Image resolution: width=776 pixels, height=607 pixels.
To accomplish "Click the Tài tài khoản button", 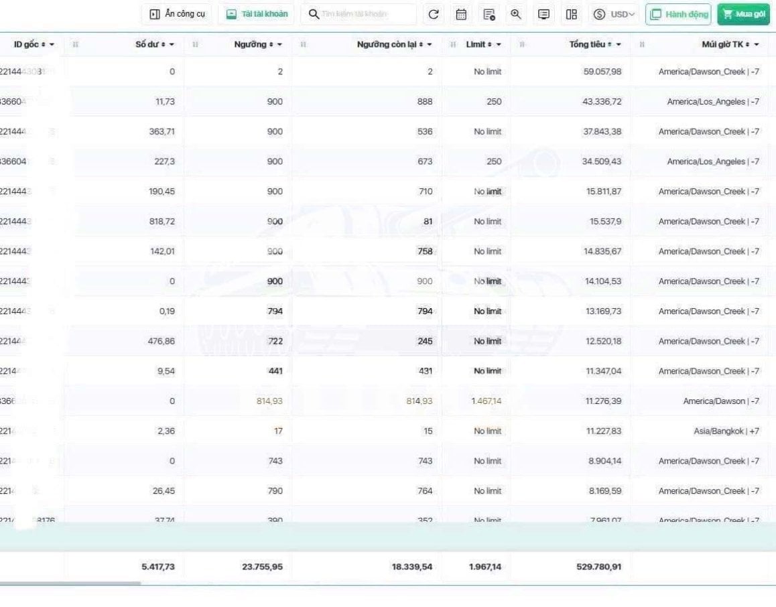I will pyautogui.click(x=257, y=14).
